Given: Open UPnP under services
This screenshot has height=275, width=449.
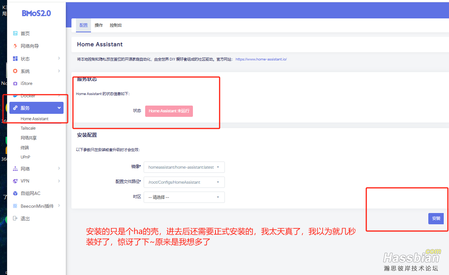Looking at the screenshot, I should pyautogui.click(x=25, y=157).
